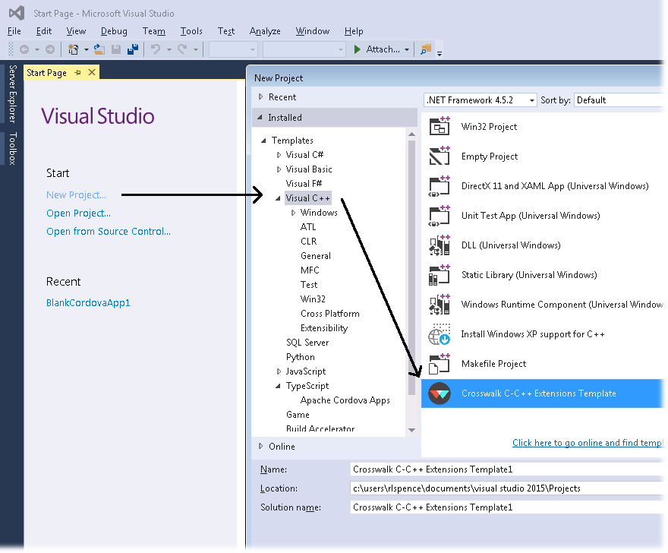Click the Open Project... link
The width and height of the screenshot is (668, 553).
78,213
